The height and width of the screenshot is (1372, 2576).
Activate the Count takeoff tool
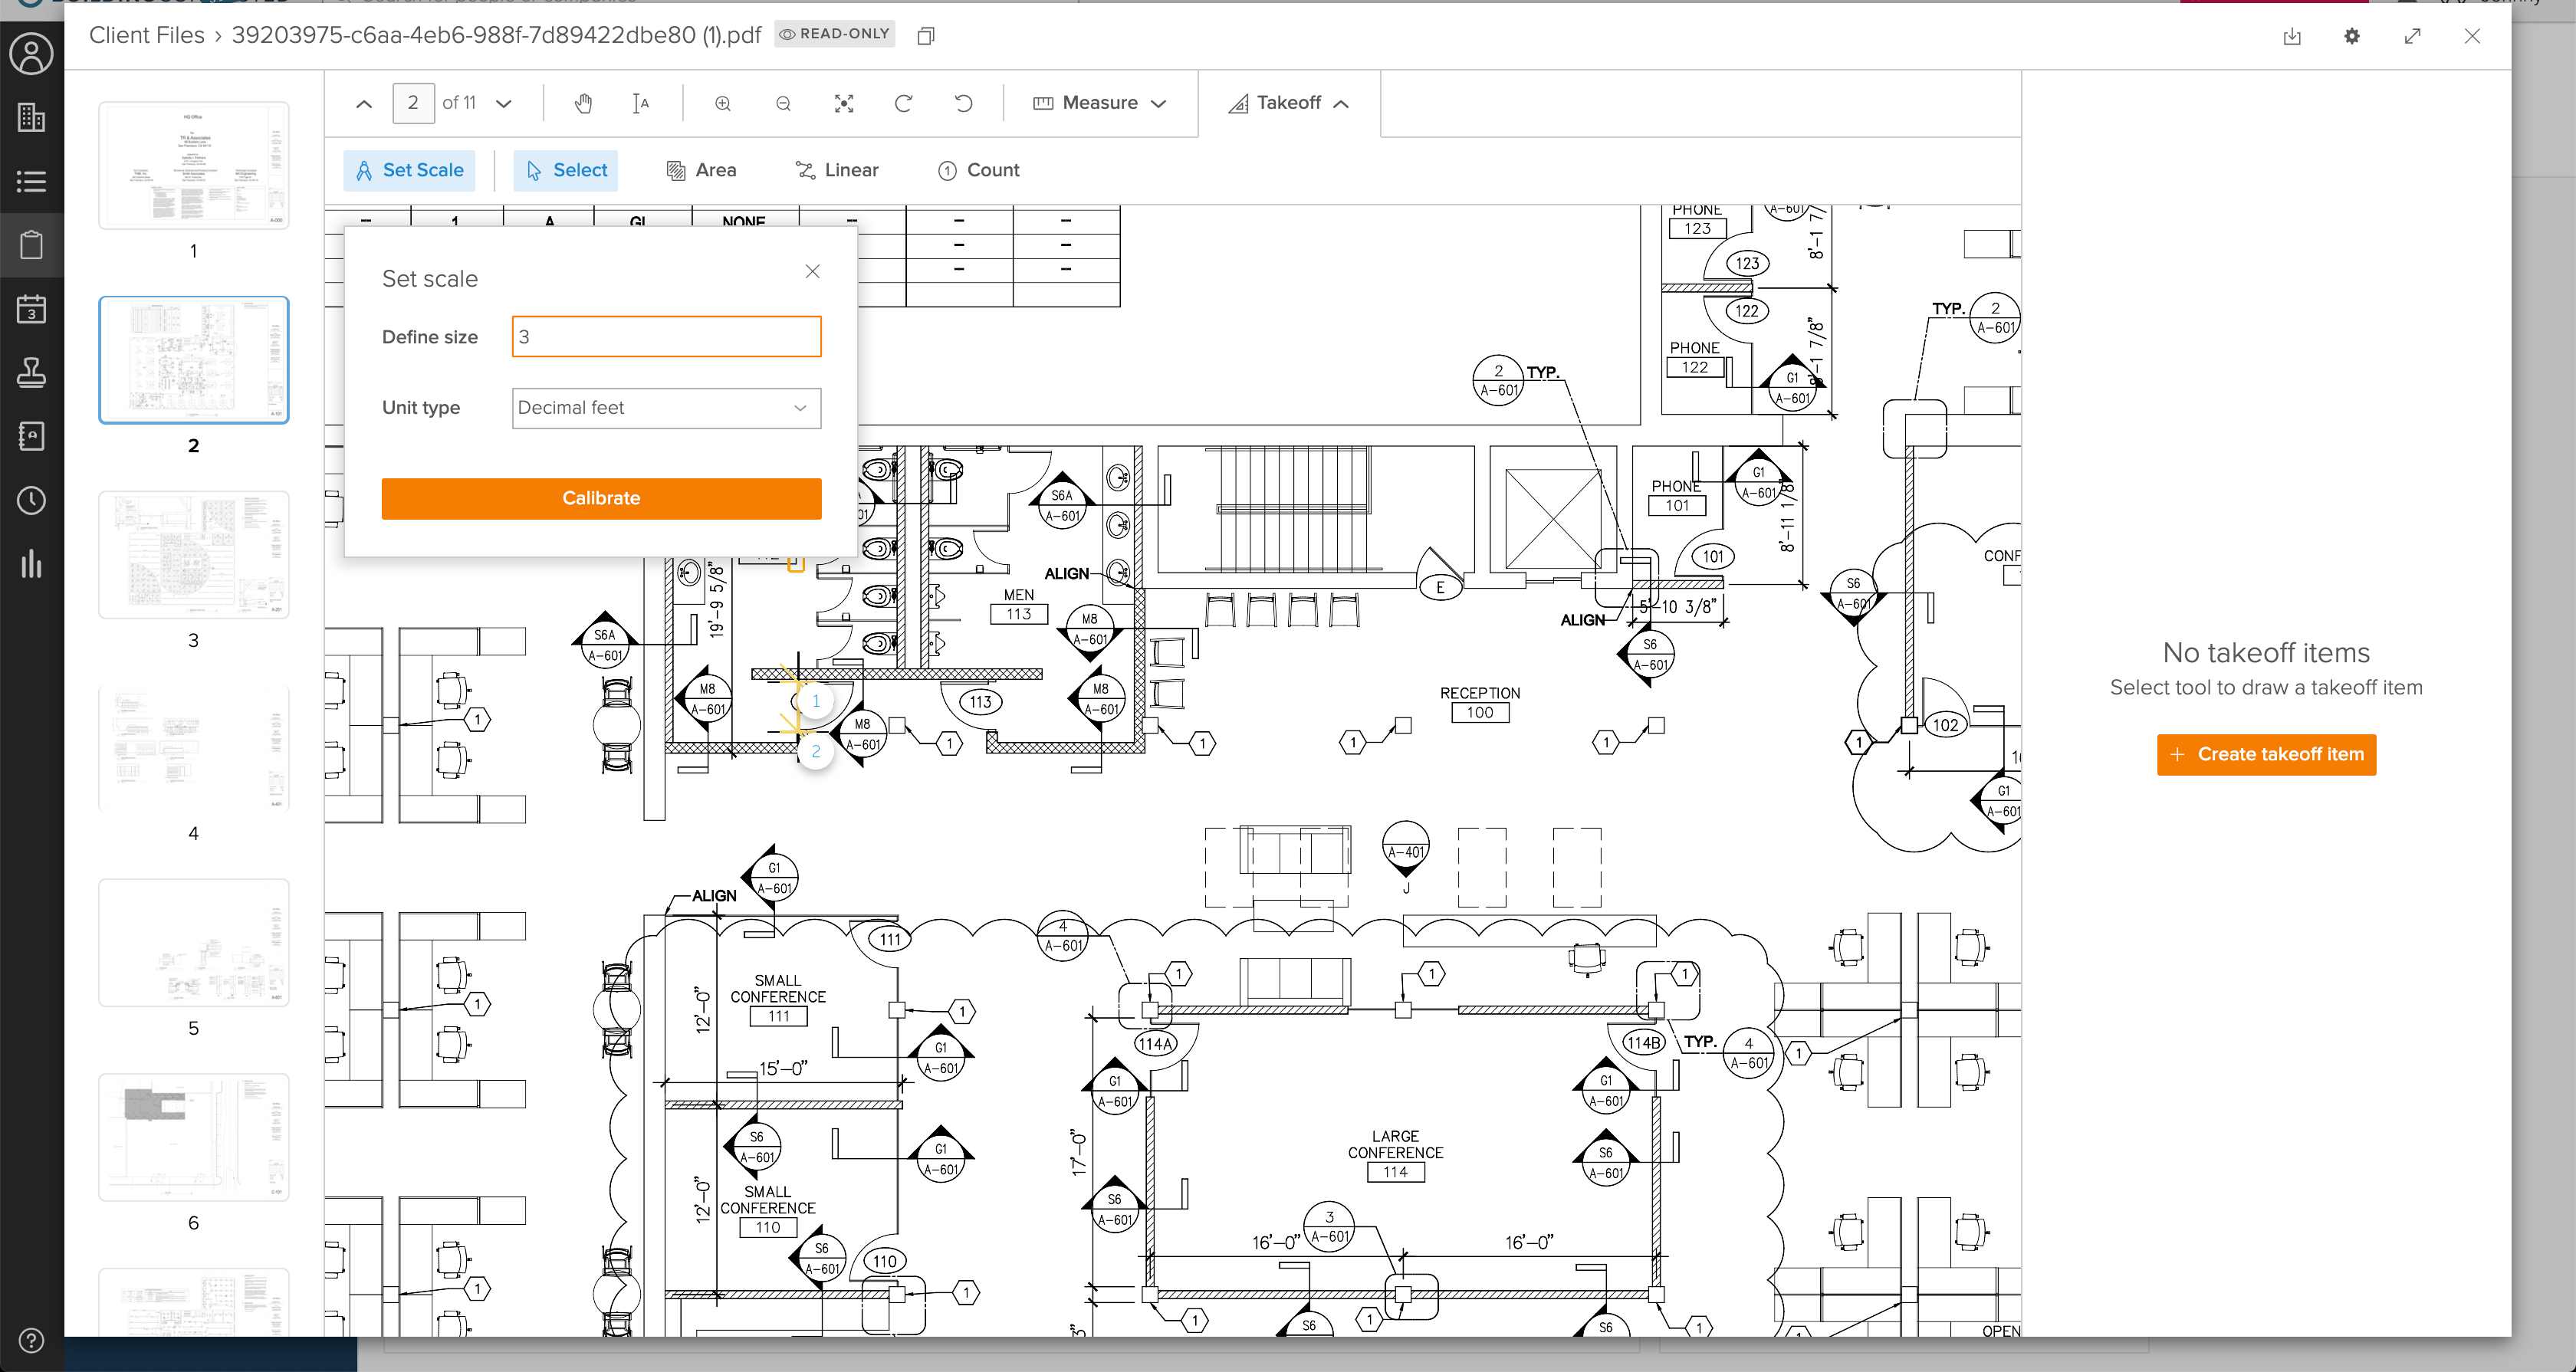(x=978, y=170)
